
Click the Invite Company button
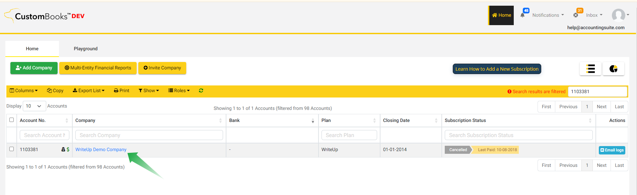pos(162,68)
